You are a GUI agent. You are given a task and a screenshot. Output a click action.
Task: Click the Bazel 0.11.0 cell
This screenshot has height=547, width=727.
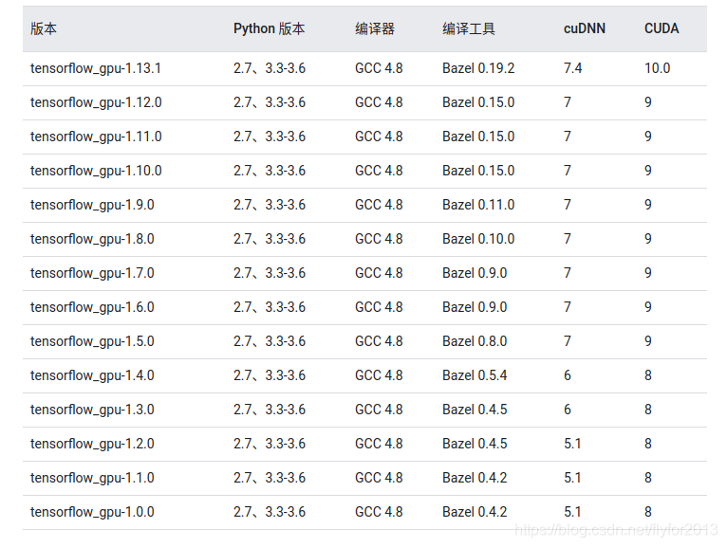pos(478,205)
